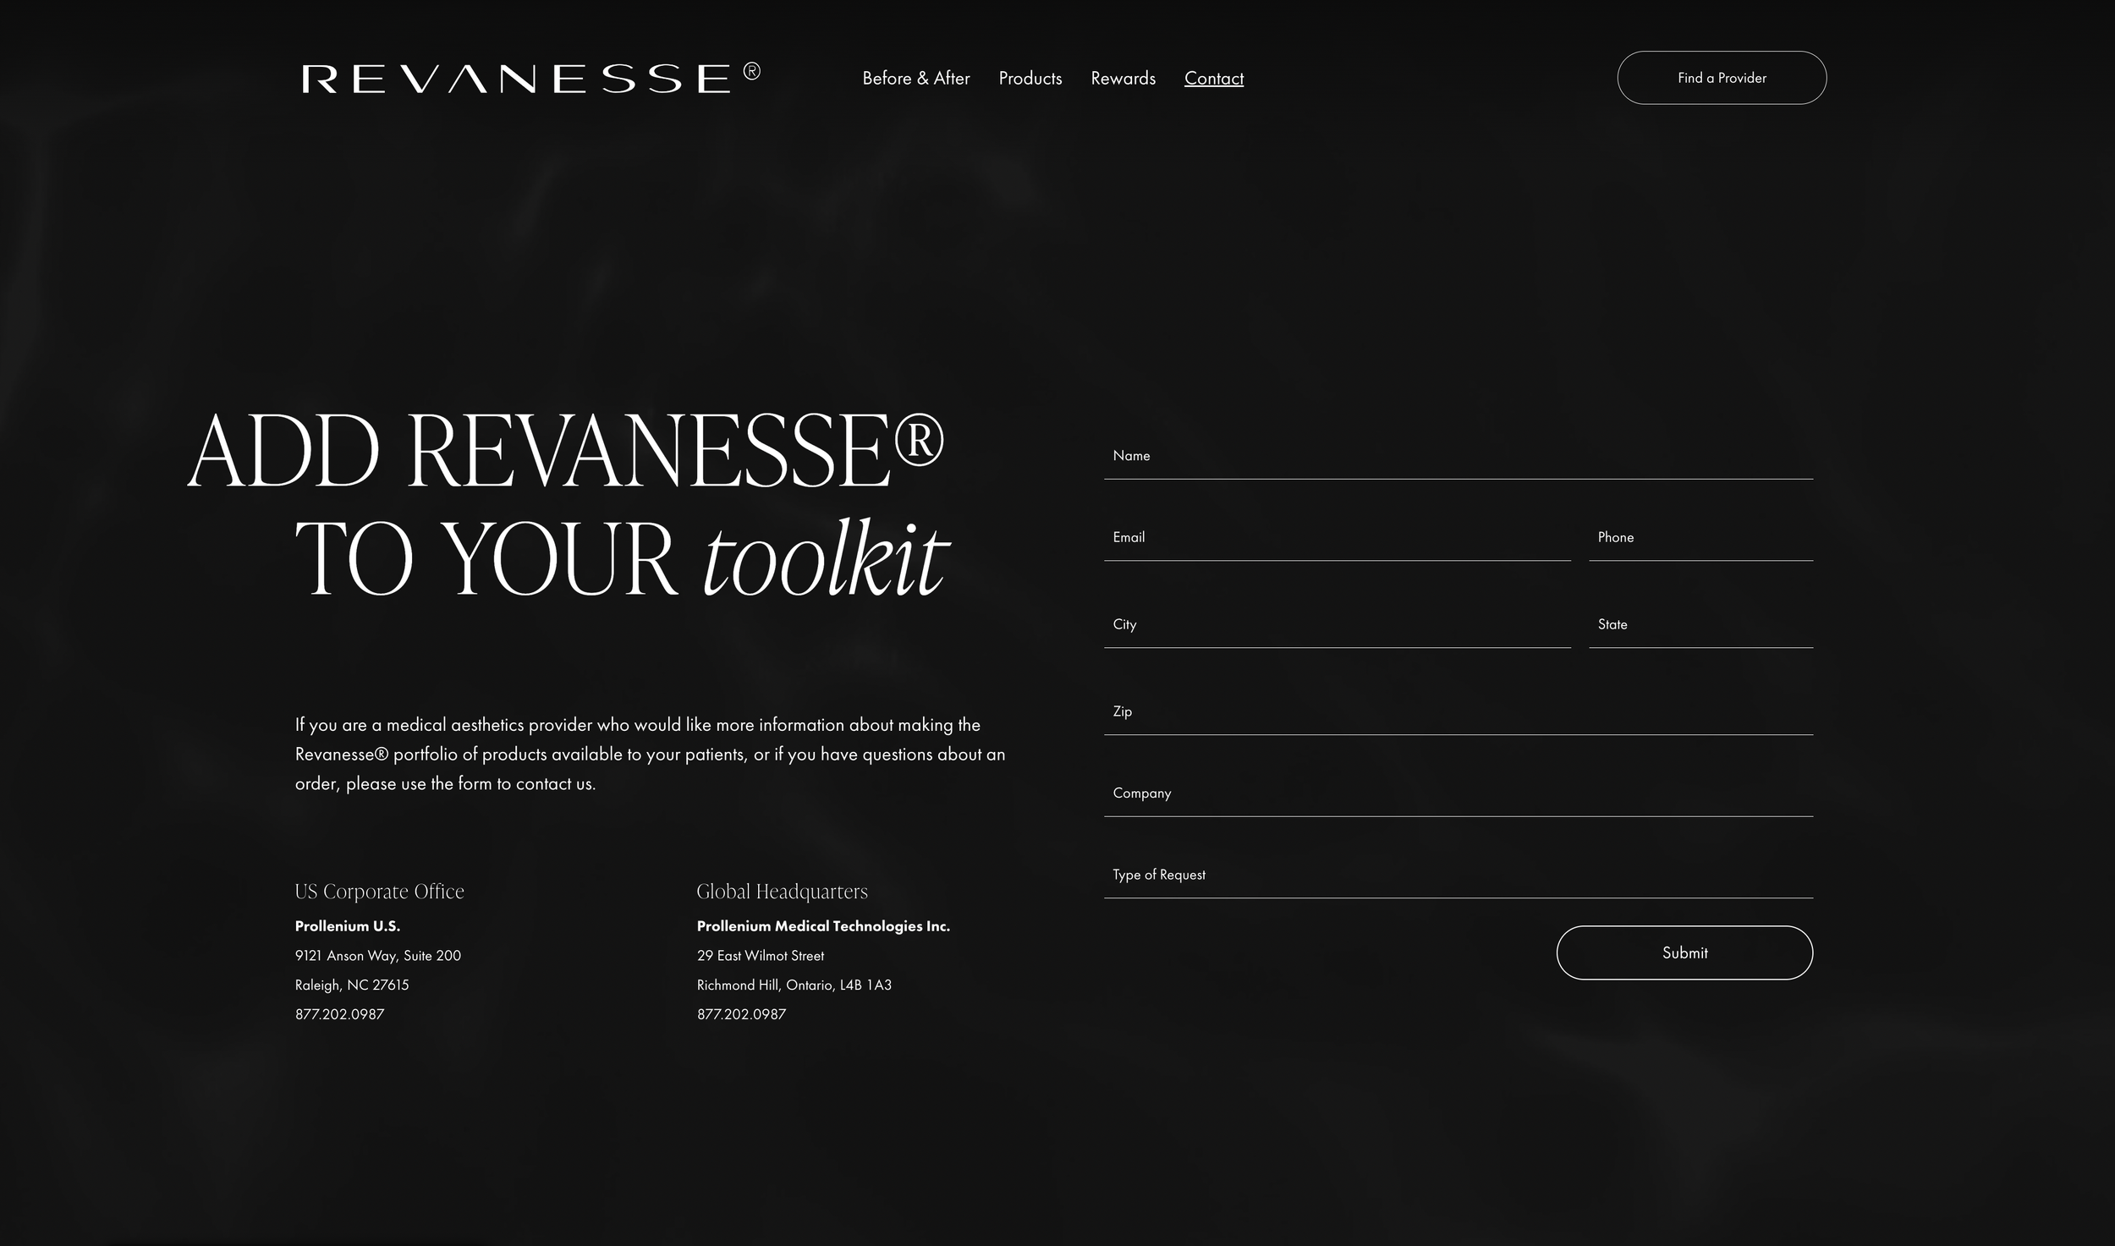Open the State field

click(x=1700, y=625)
